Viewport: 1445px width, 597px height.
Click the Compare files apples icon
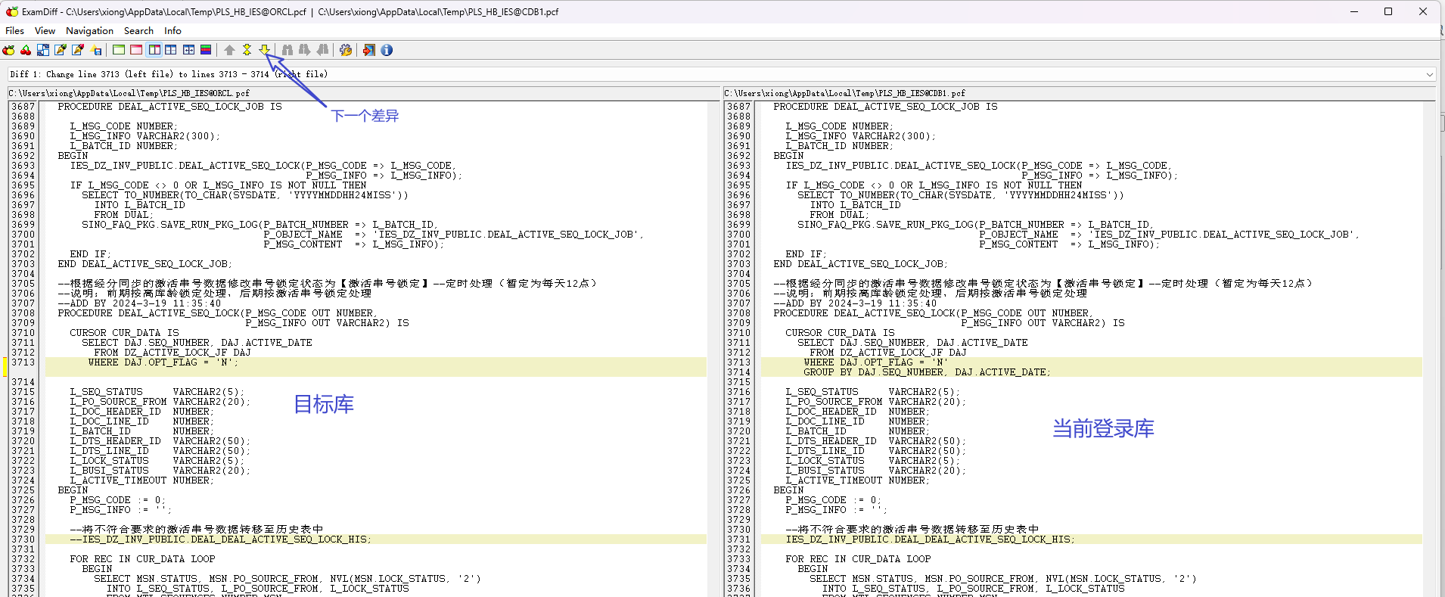8,50
